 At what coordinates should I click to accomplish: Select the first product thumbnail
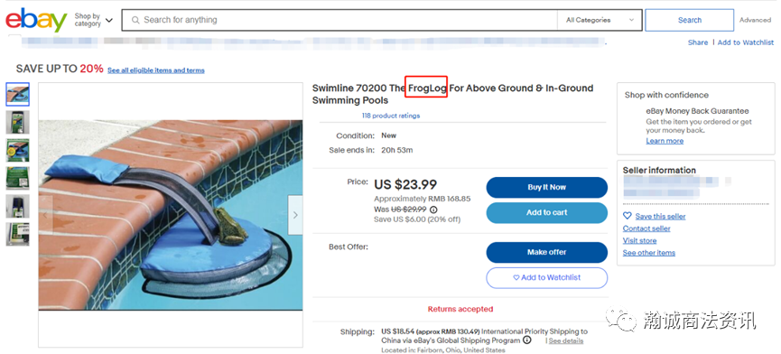17,94
